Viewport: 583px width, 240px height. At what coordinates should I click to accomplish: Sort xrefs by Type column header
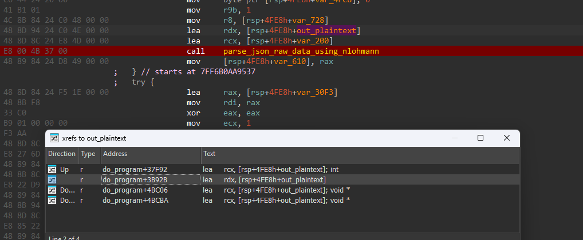coord(88,154)
